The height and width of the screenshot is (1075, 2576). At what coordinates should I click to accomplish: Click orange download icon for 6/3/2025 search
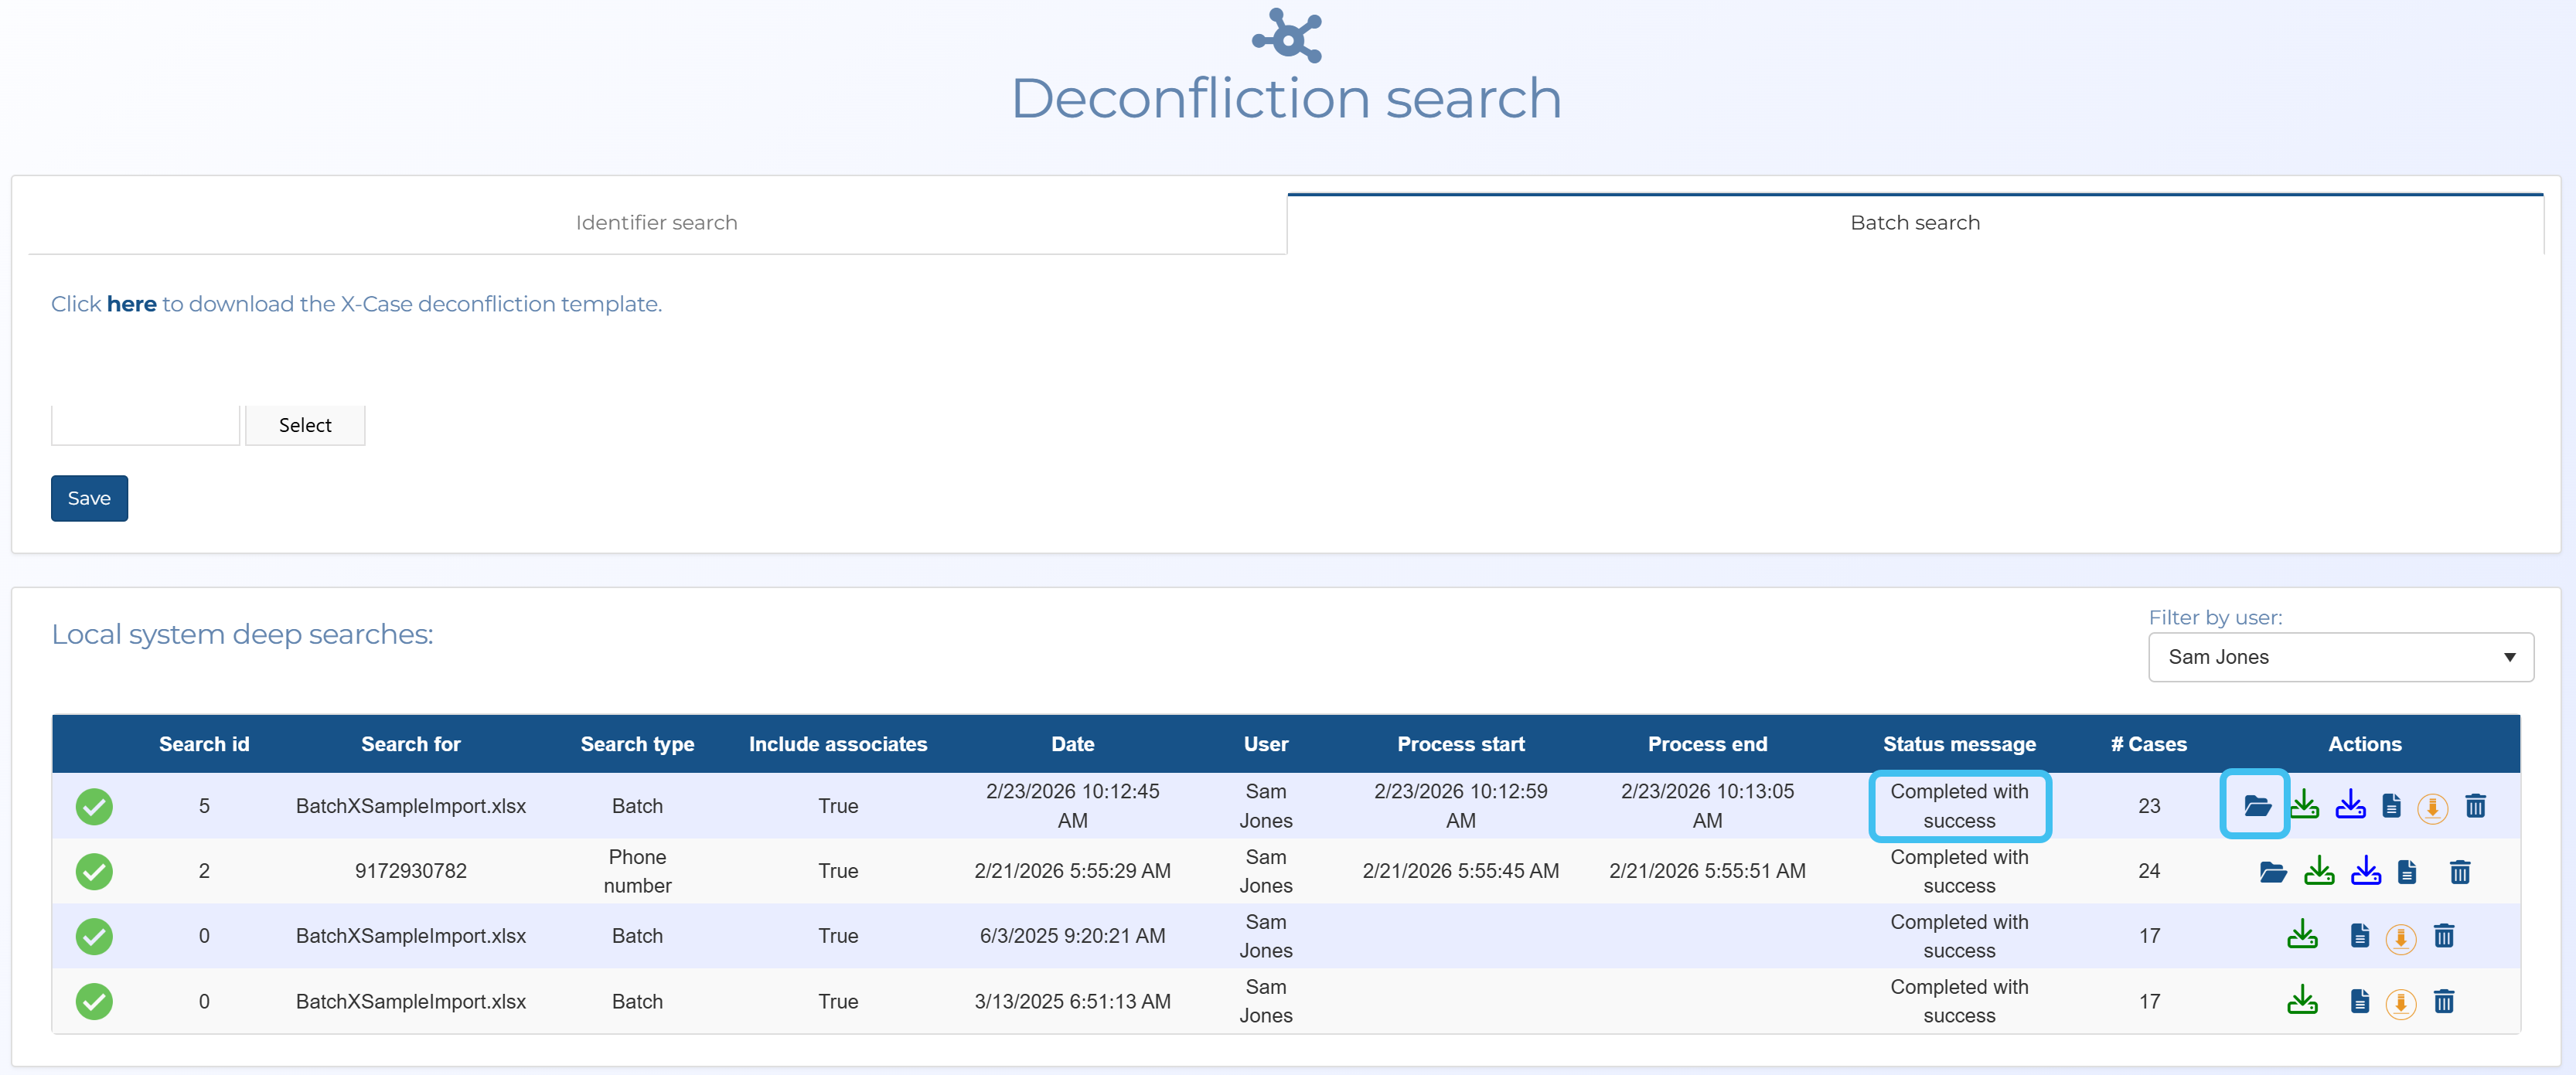point(2400,938)
